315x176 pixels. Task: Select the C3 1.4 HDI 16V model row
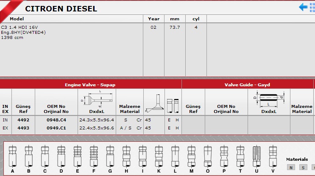click(23, 32)
